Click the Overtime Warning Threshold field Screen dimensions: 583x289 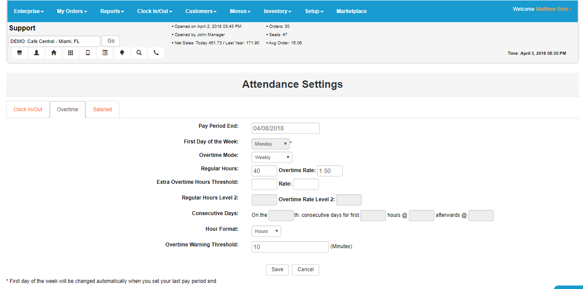[x=290, y=247]
